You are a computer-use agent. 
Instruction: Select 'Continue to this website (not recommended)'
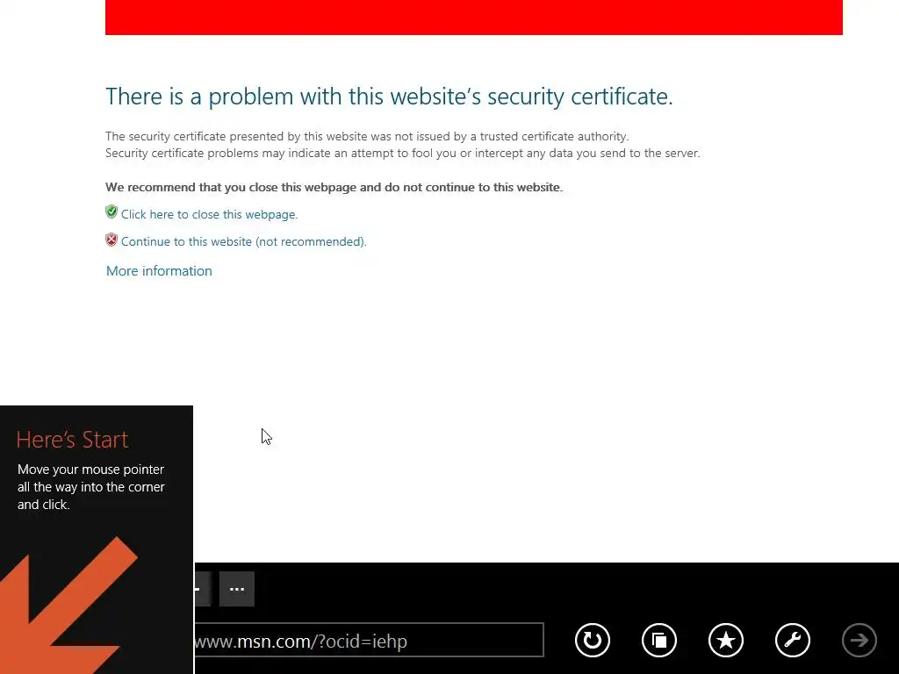pos(244,241)
